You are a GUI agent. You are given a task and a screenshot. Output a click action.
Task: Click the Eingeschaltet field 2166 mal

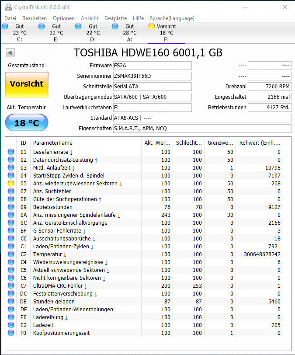coord(269,97)
